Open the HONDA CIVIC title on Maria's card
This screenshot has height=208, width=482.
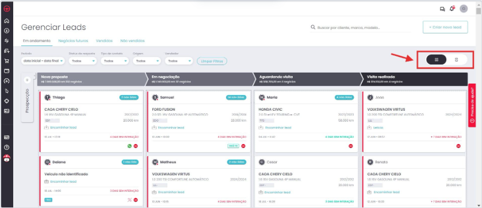[x=270, y=109]
